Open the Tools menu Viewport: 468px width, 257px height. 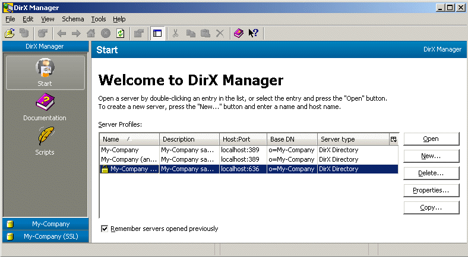99,19
